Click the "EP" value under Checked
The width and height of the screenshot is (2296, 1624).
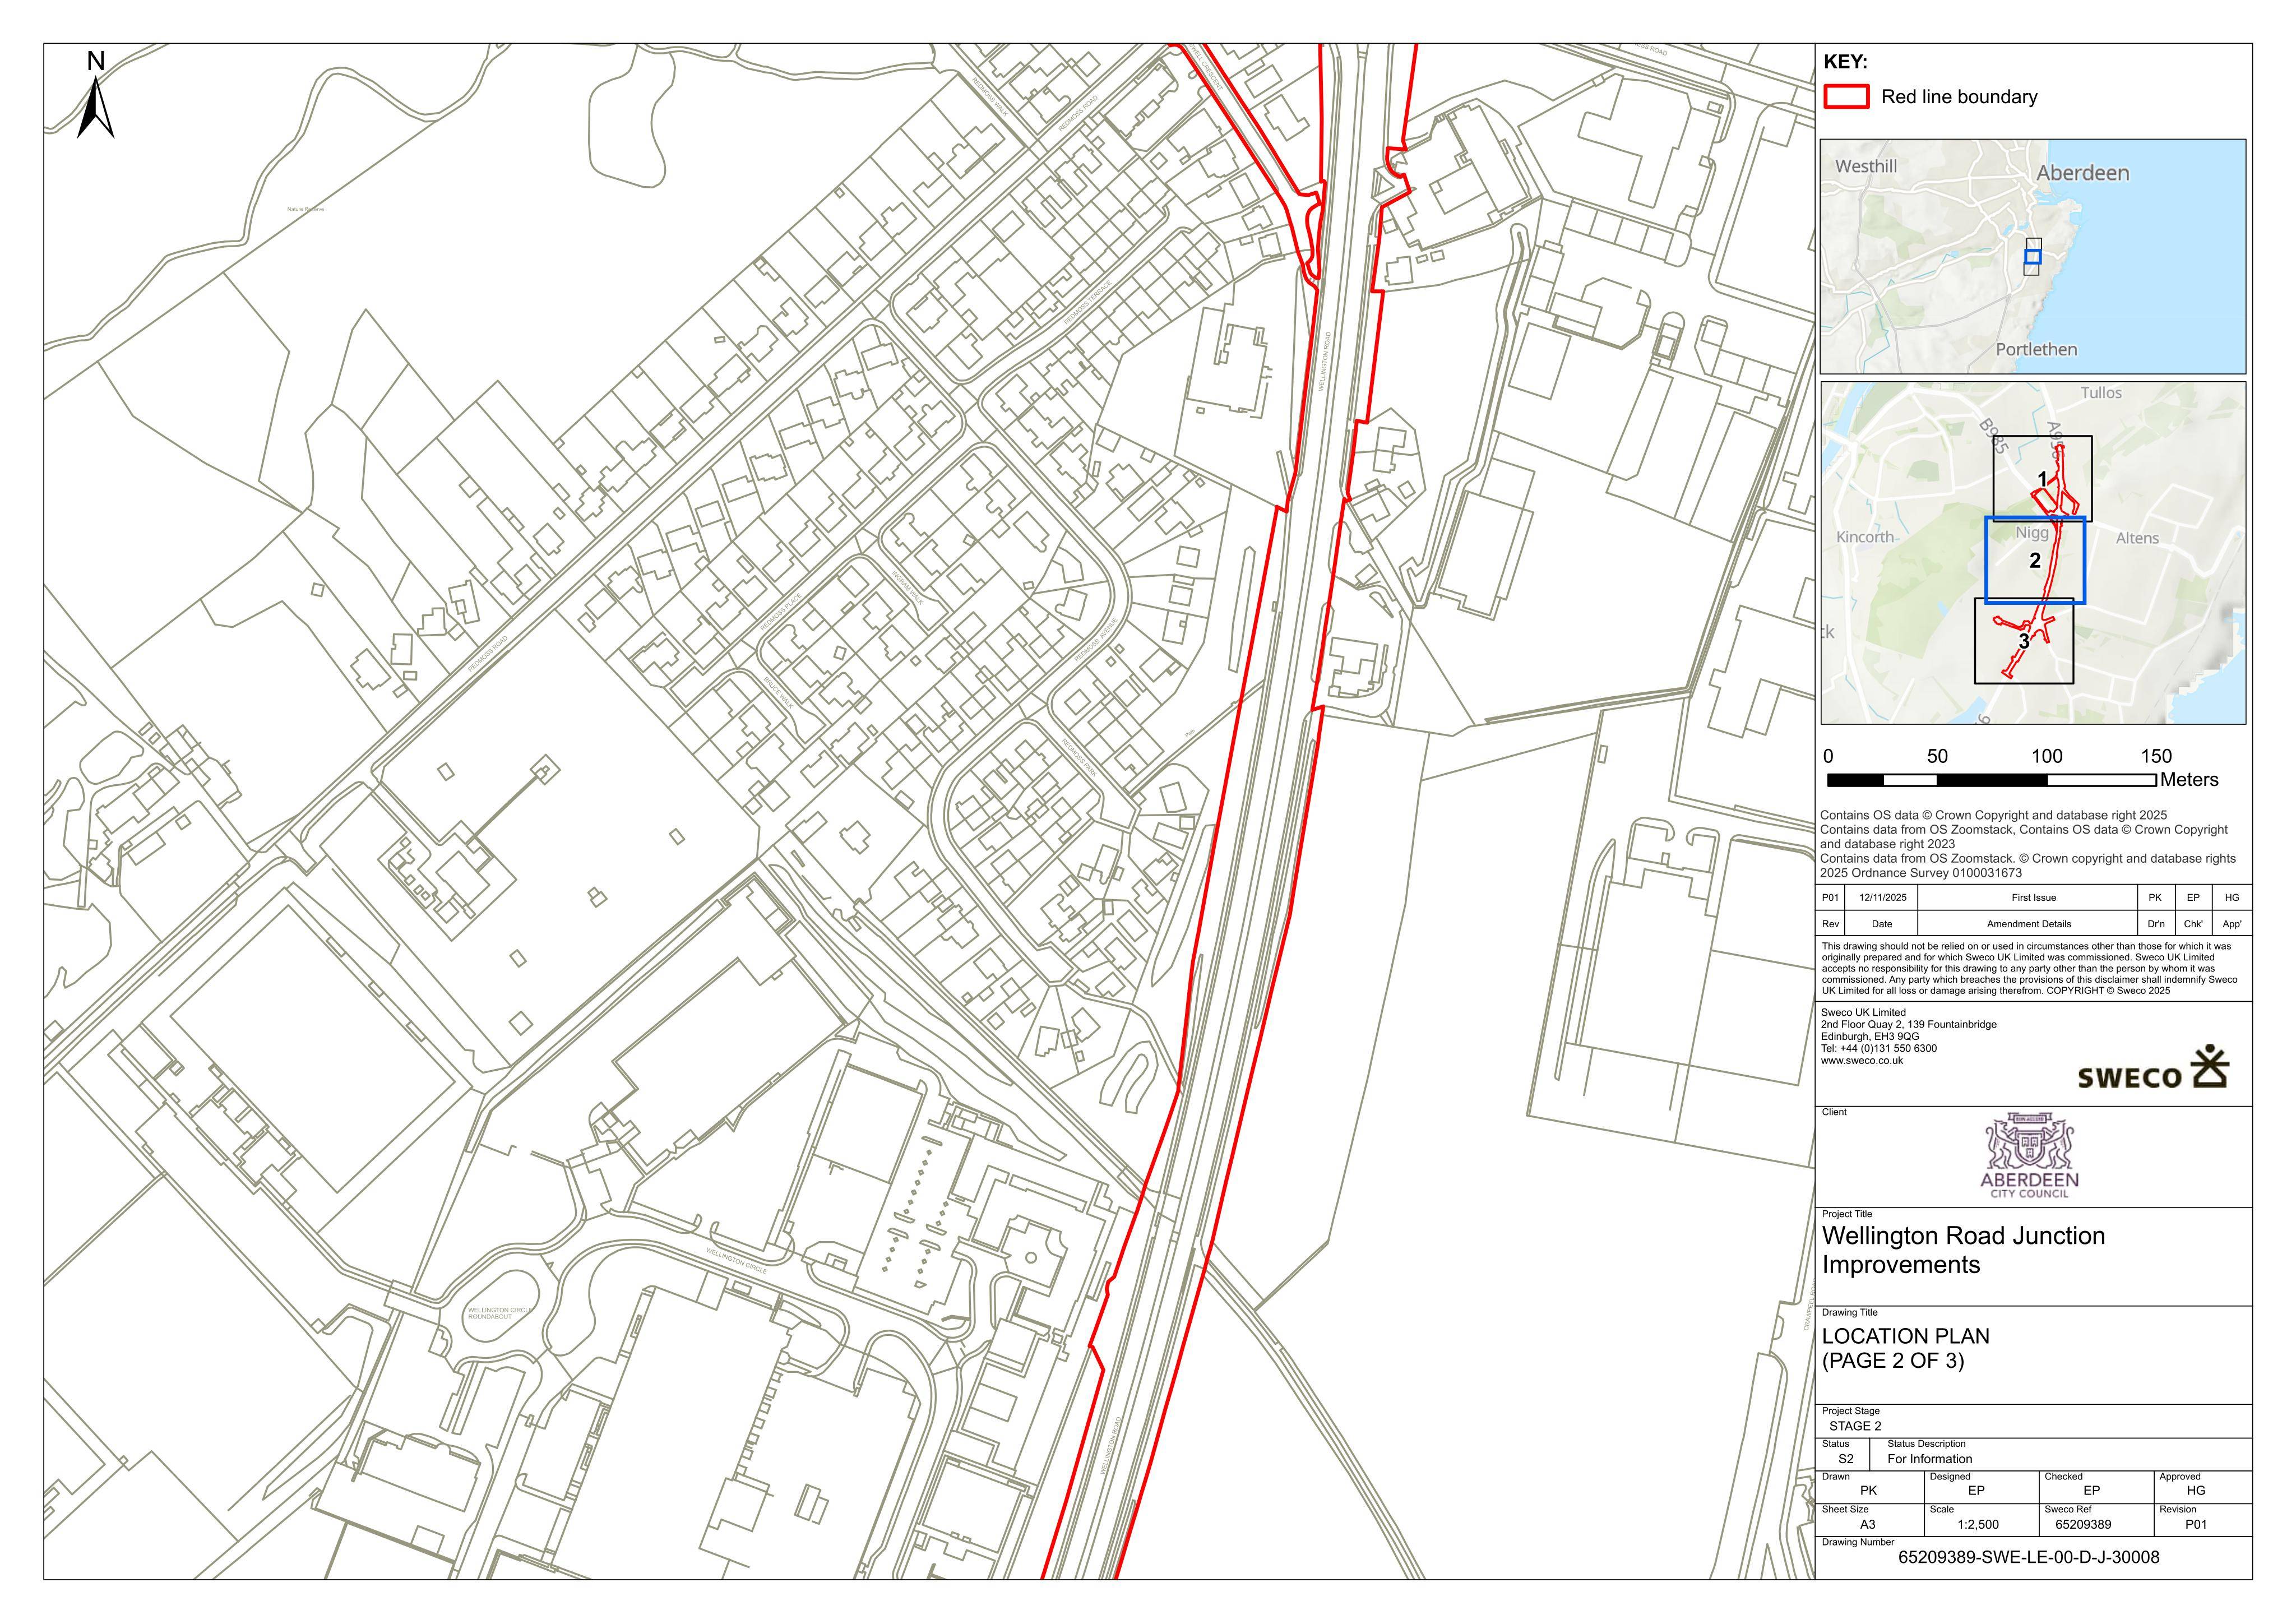[2091, 1491]
